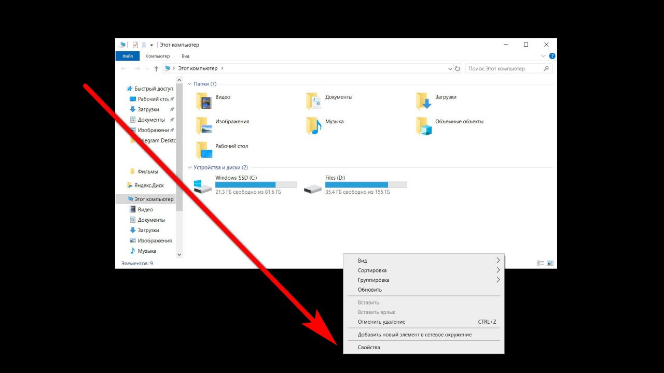The height and width of the screenshot is (373, 664).
Task: Select the Документы folder icon in main pane
Action: pos(314,101)
